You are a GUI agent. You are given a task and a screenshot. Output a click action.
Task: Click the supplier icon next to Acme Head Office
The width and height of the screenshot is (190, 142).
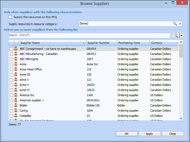tap(16, 69)
